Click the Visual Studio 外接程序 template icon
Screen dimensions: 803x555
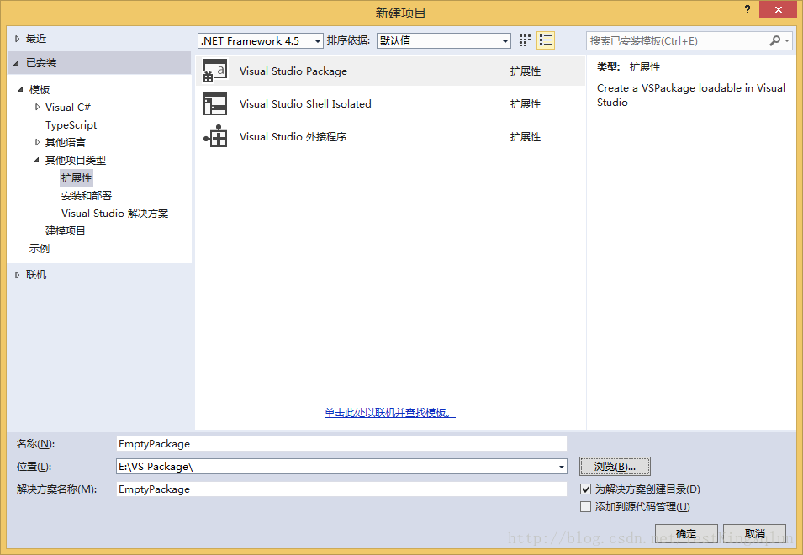215,136
